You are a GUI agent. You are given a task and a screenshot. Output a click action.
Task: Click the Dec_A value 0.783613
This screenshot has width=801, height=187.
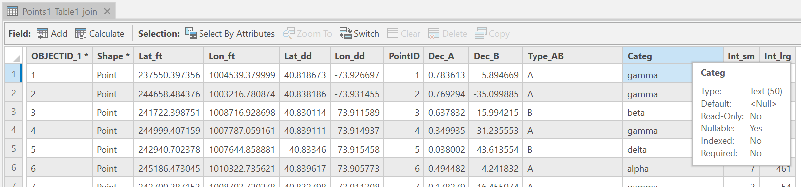(x=447, y=75)
